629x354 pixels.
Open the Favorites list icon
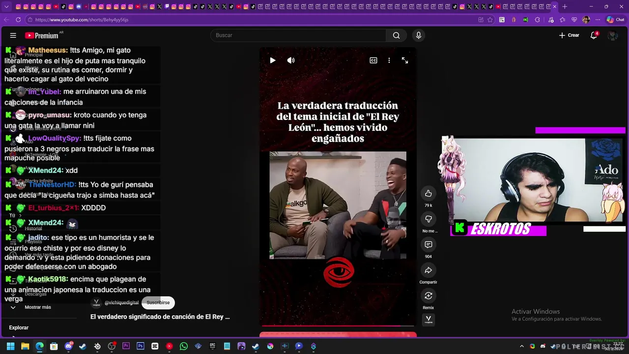tap(562, 20)
